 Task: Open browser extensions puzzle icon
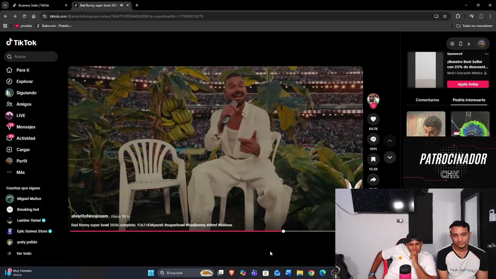click(458, 16)
